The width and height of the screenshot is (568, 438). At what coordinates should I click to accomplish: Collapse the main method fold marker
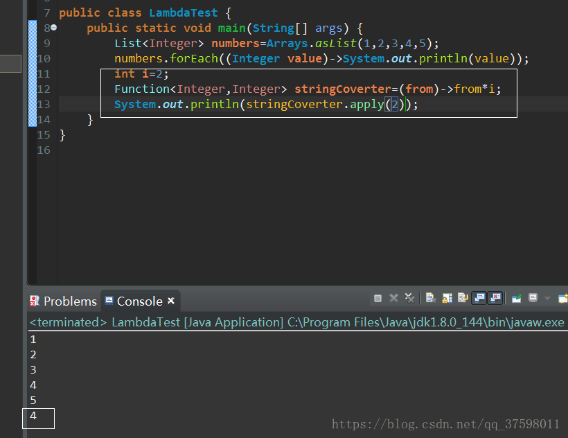coord(54,28)
